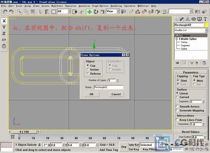Pick the rectangular selection region tool
This screenshot has height=153, width=210.
[54, 12]
